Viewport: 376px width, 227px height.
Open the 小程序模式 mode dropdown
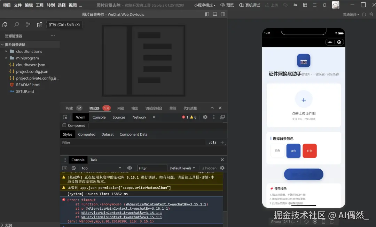tap(205, 5)
